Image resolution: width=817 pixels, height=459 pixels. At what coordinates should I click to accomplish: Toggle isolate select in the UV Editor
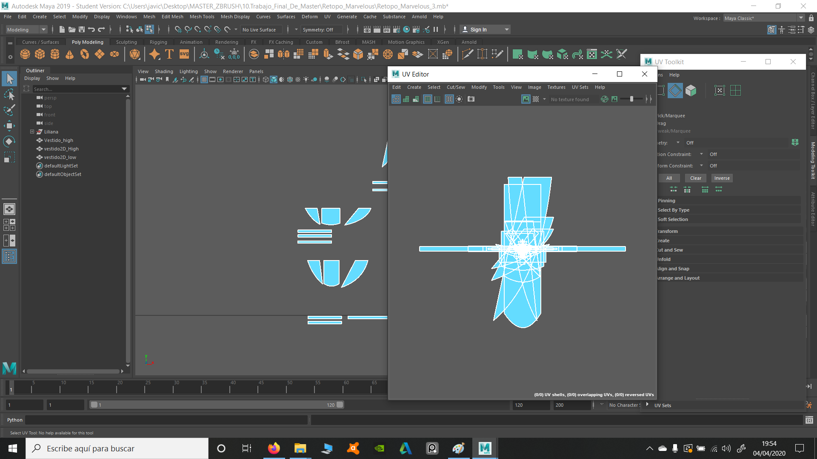click(459, 99)
